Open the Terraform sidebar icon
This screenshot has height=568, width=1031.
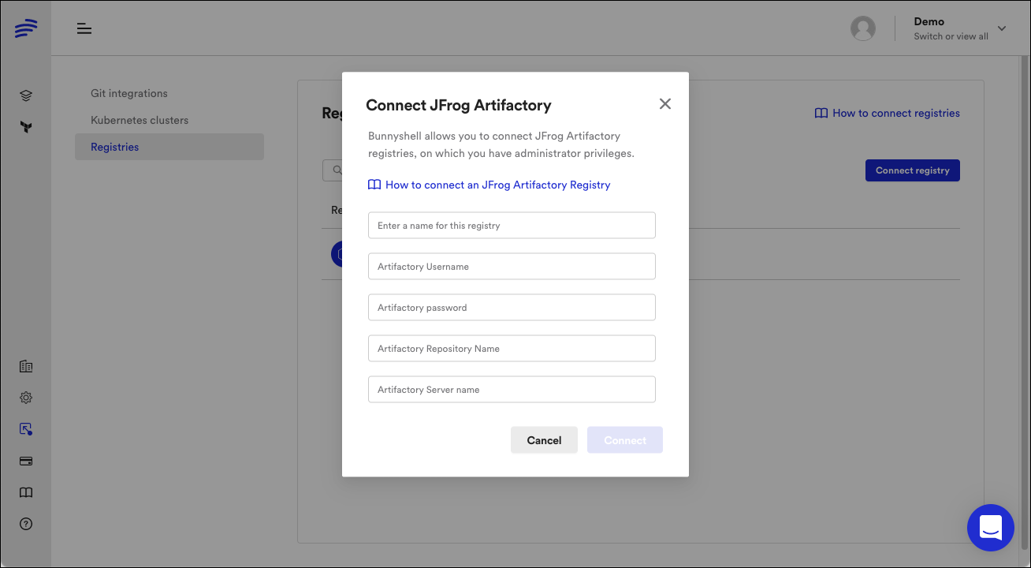[26, 127]
